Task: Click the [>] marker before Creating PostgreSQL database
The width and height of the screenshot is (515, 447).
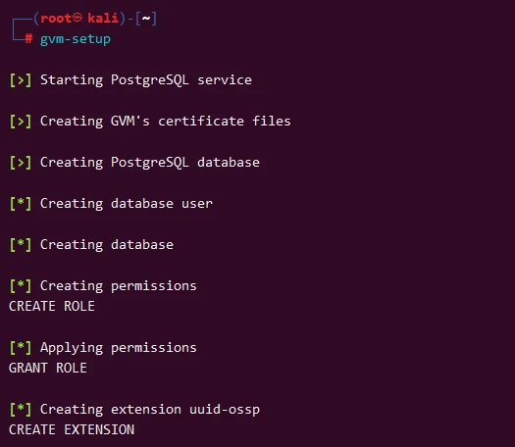Action: (21, 163)
